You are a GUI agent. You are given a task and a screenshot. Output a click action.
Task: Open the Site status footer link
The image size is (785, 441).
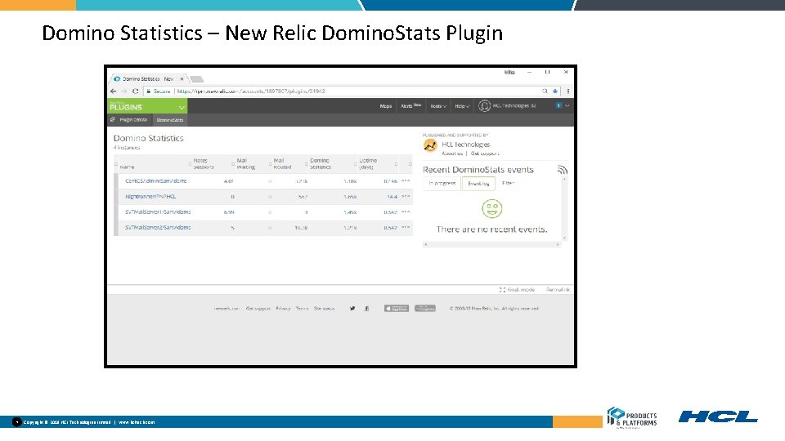pyautogui.click(x=324, y=309)
